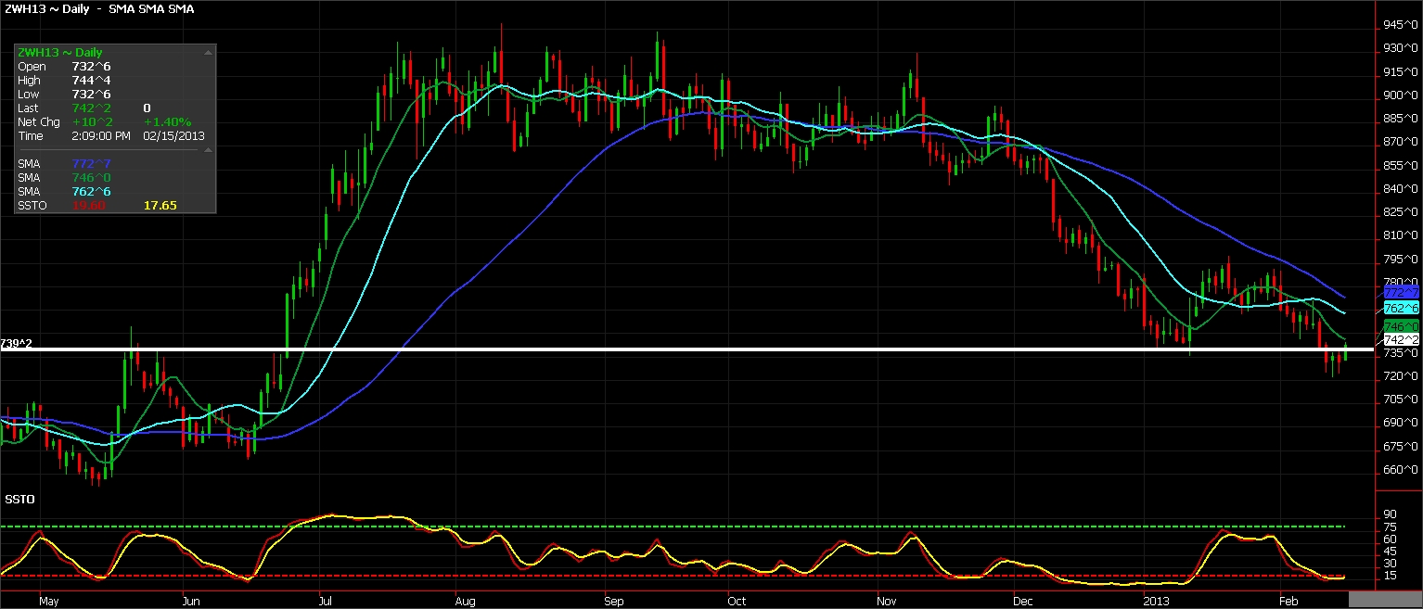Select the green SMA value 746^0 in the data box
The height and width of the screenshot is (609, 1423).
tap(91, 178)
